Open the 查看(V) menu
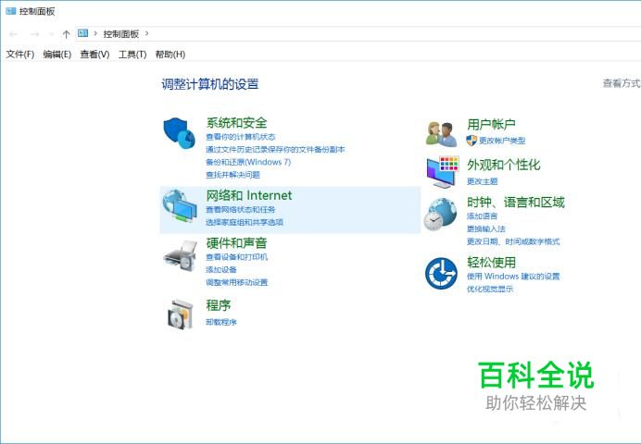The height and width of the screenshot is (444, 641). tap(94, 55)
